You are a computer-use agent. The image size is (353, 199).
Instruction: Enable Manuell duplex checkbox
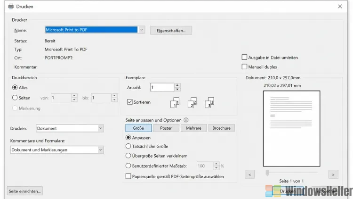(244, 67)
